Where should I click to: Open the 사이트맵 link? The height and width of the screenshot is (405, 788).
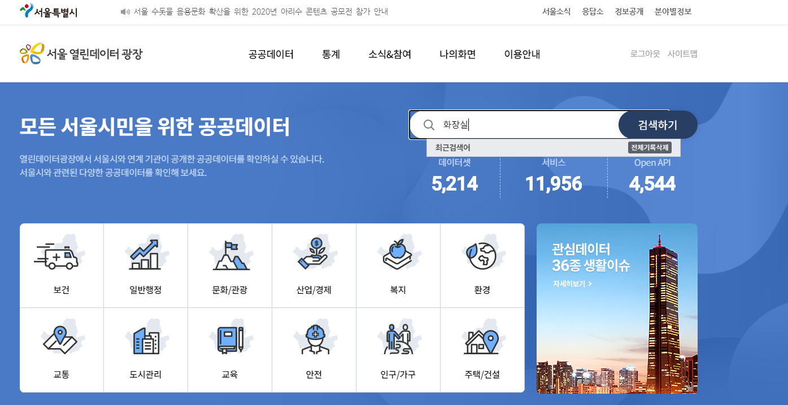point(682,54)
